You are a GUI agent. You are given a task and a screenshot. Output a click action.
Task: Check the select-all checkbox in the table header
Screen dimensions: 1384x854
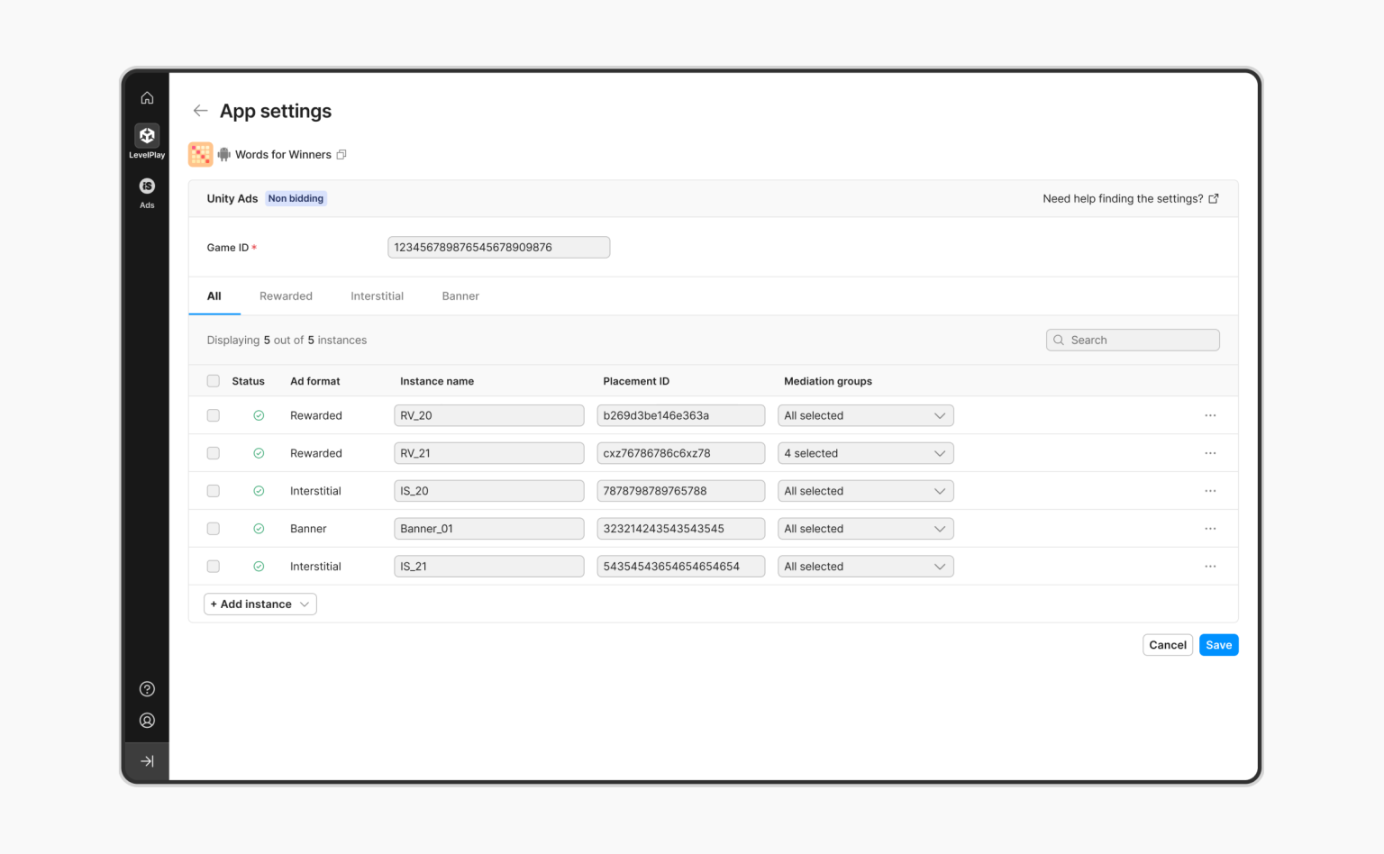pos(213,380)
